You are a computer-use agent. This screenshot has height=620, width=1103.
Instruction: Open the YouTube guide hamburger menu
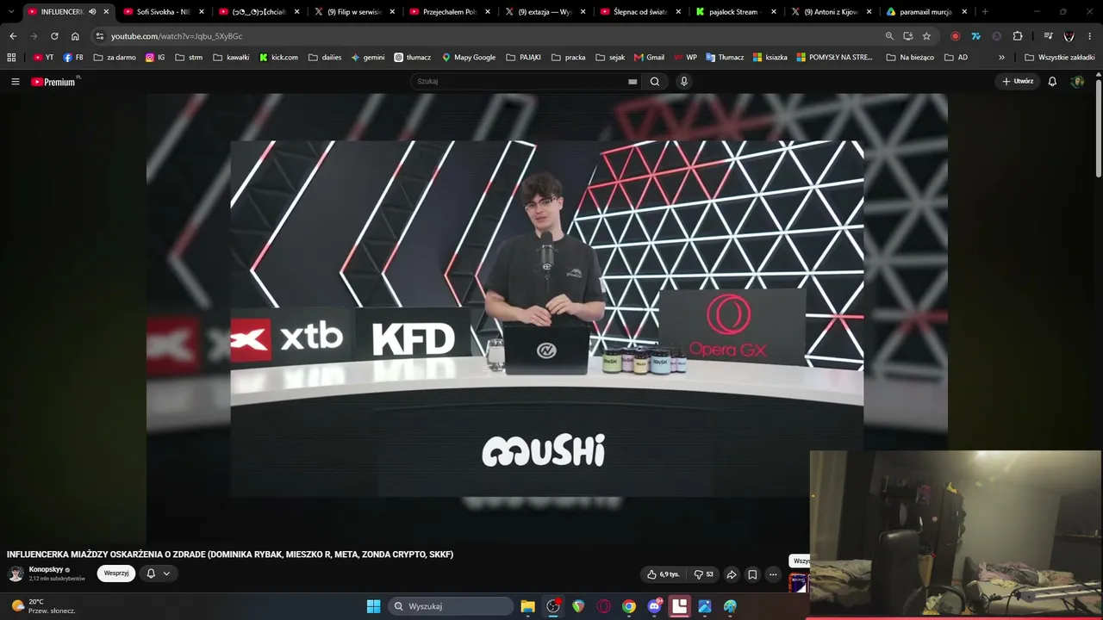click(16, 82)
